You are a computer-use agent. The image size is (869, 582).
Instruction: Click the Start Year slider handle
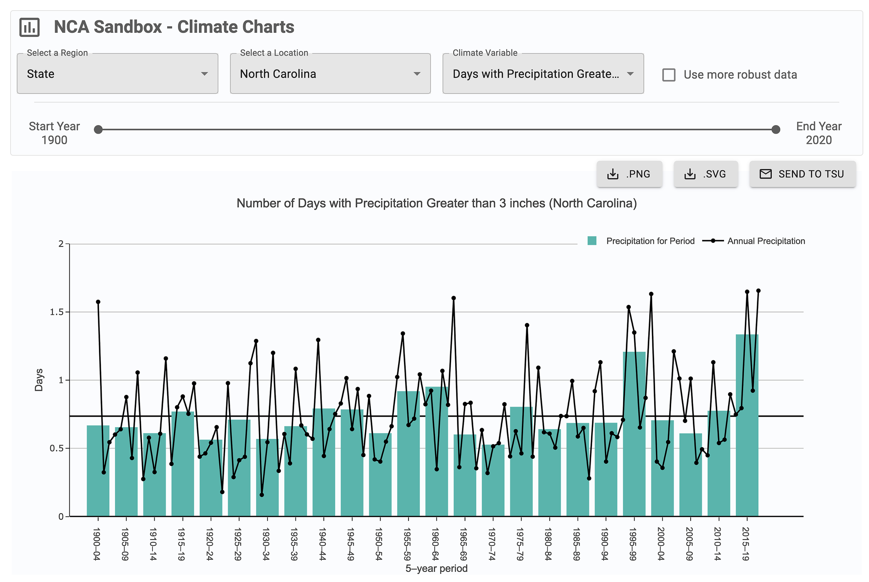click(98, 130)
